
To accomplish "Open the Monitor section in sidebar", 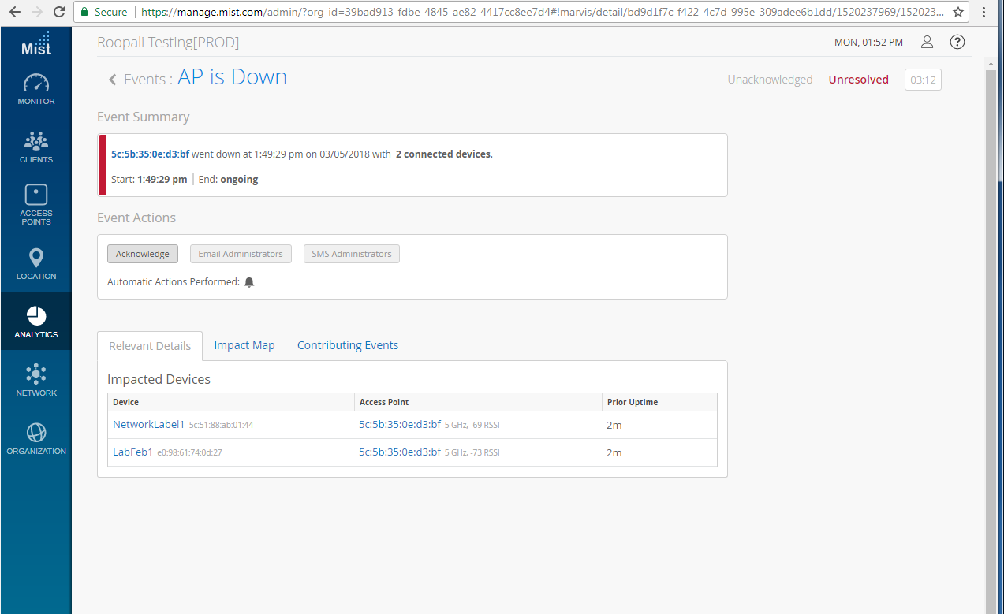I will 36,89.
